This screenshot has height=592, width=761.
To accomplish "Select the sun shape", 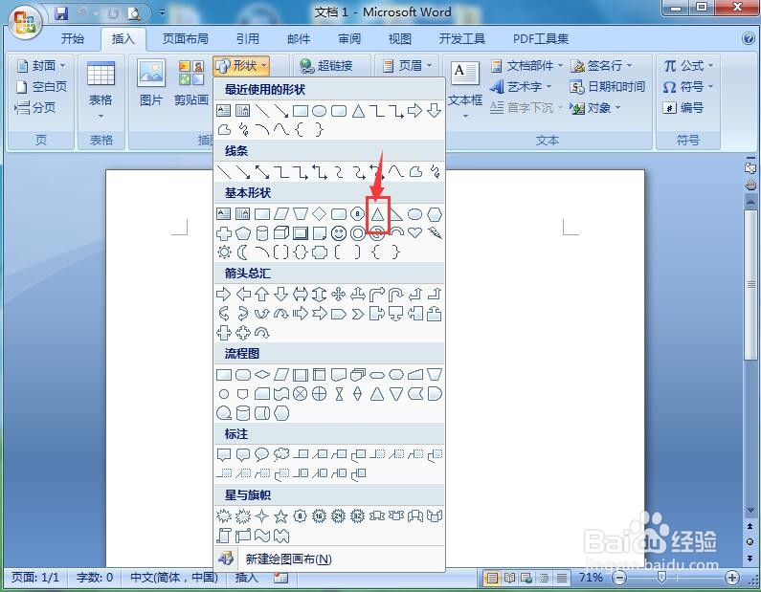I will coord(224,252).
